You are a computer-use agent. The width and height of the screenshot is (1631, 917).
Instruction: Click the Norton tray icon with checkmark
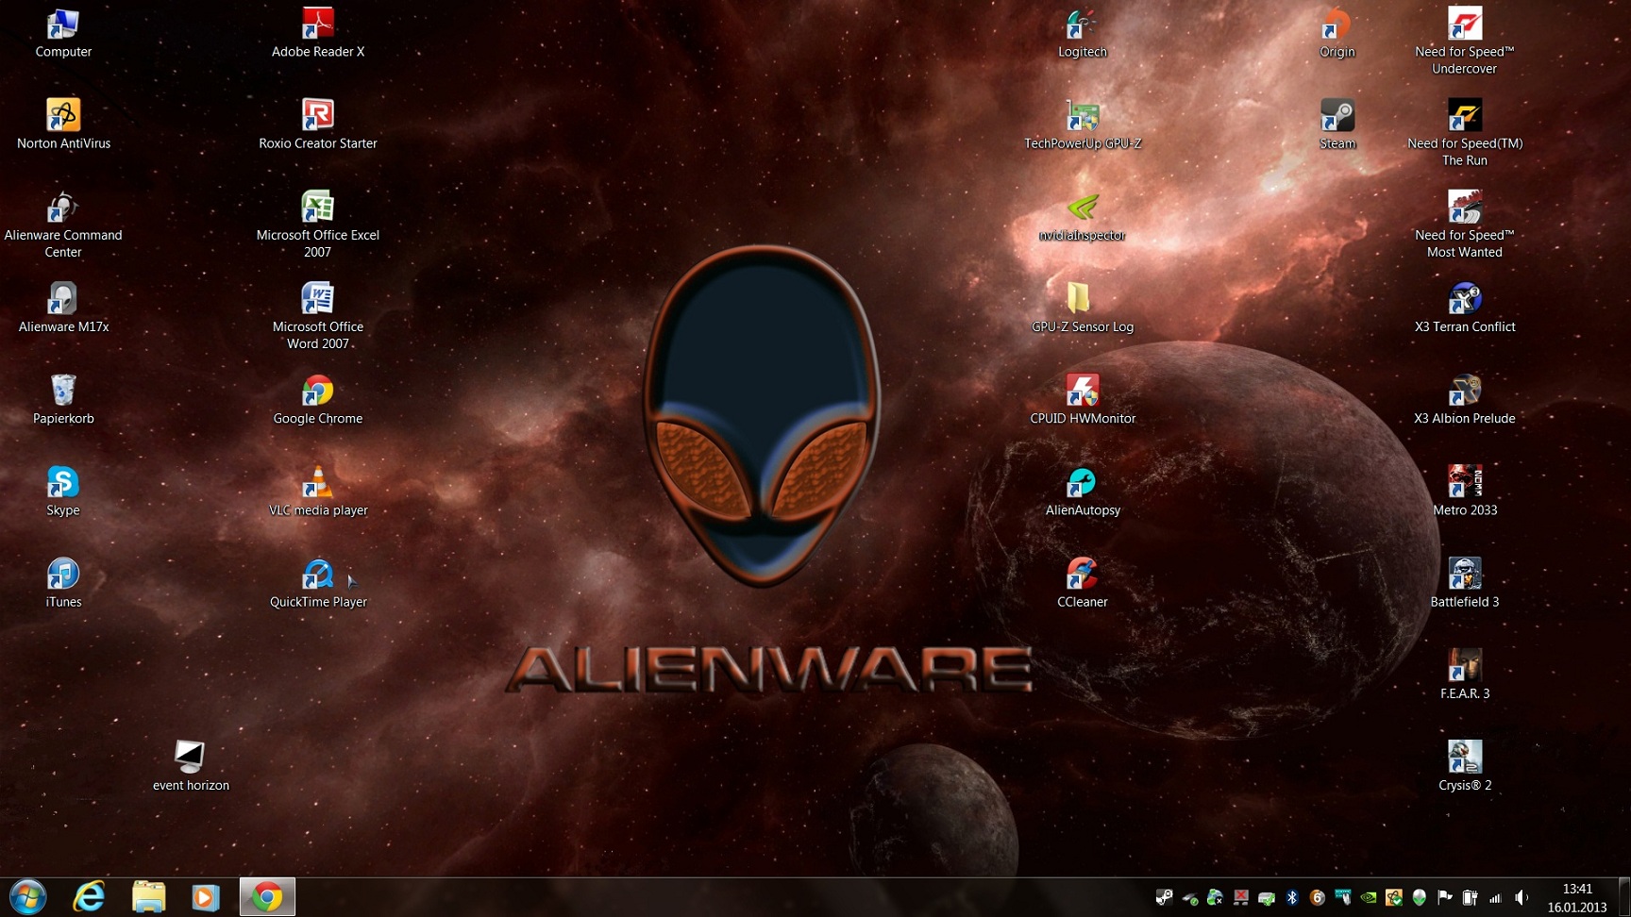coord(1393,898)
